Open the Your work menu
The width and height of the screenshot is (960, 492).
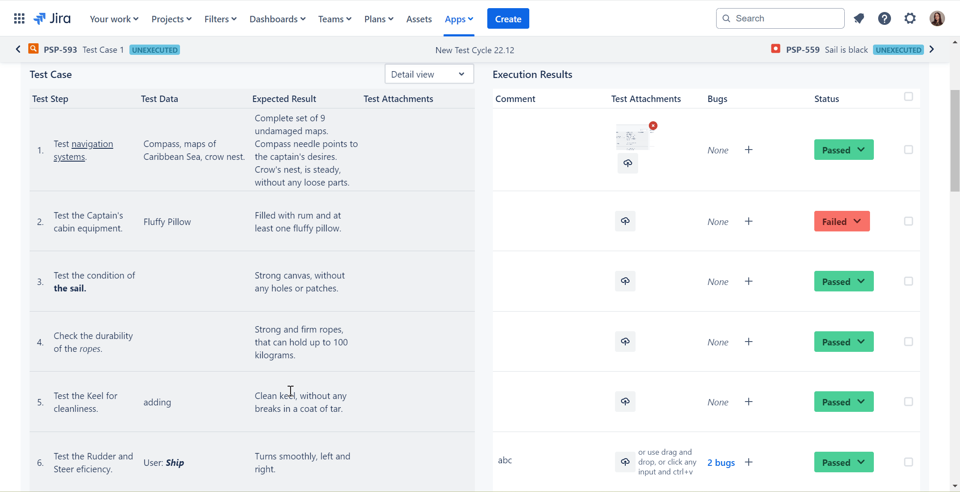tap(114, 19)
